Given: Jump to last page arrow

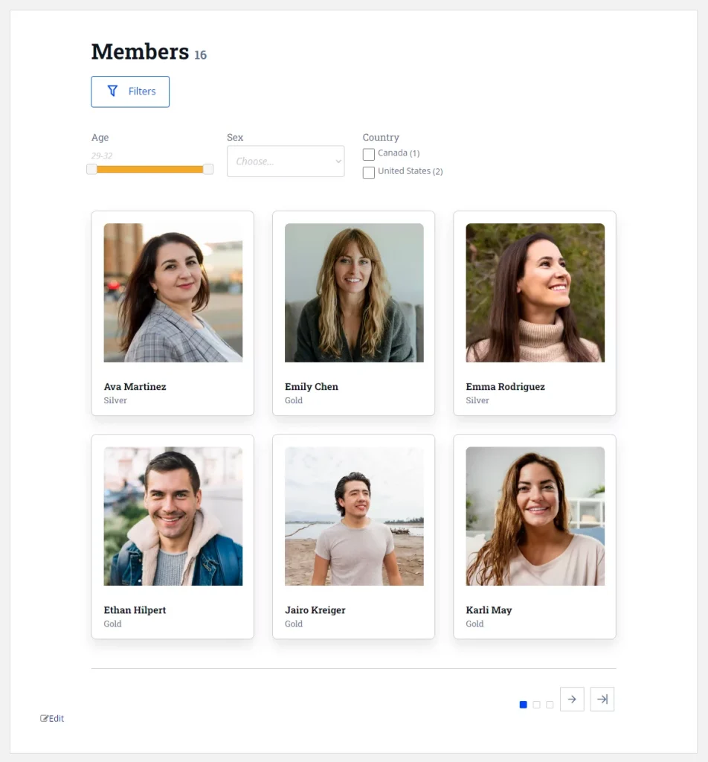Looking at the screenshot, I should [x=602, y=699].
